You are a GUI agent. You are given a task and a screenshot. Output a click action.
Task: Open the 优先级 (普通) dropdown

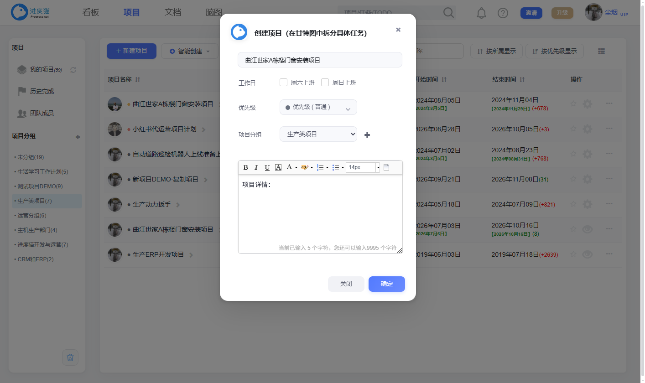click(318, 107)
